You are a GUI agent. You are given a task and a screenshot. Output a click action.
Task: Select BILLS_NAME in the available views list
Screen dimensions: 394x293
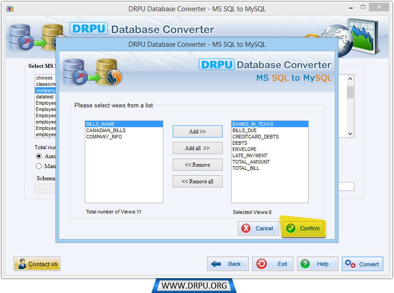click(124, 124)
